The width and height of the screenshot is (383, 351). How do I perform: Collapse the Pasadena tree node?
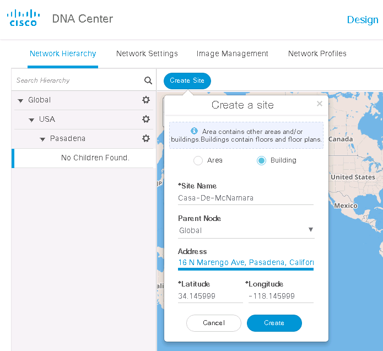click(x=42, y=139)
